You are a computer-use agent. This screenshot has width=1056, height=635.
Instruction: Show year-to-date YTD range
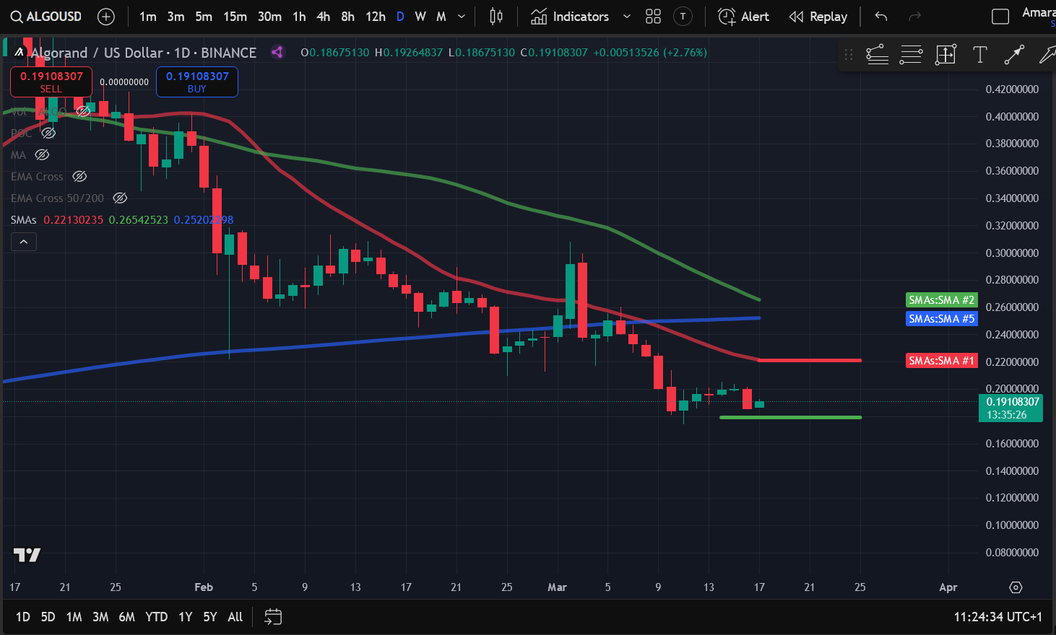(156, 617)
